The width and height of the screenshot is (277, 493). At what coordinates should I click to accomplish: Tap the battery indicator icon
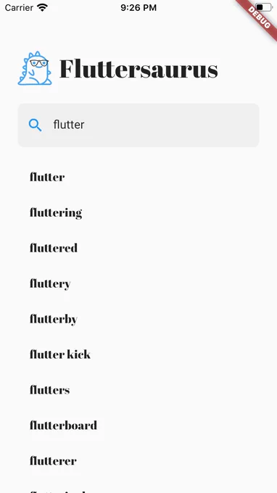pyautogui.click(x=263, y=7)
